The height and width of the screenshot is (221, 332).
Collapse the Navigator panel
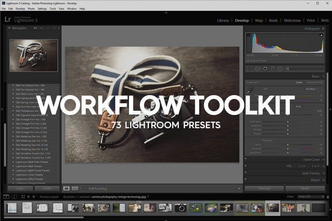point(9,28)
